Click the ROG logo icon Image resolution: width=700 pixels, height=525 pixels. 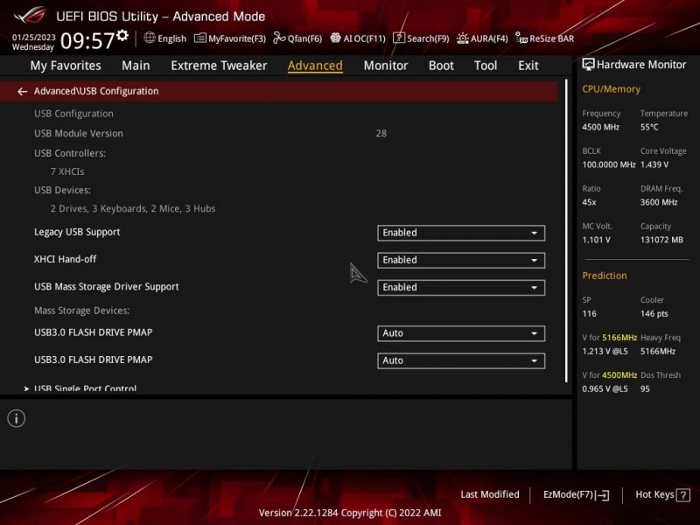point(30,15)
